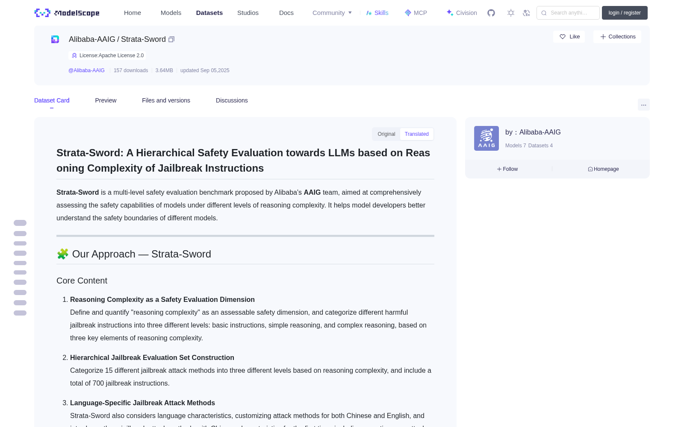Click the search magnifier icon
Image resolution: width=684 pixels, height=427 pixels.
(x=544, y=13)
